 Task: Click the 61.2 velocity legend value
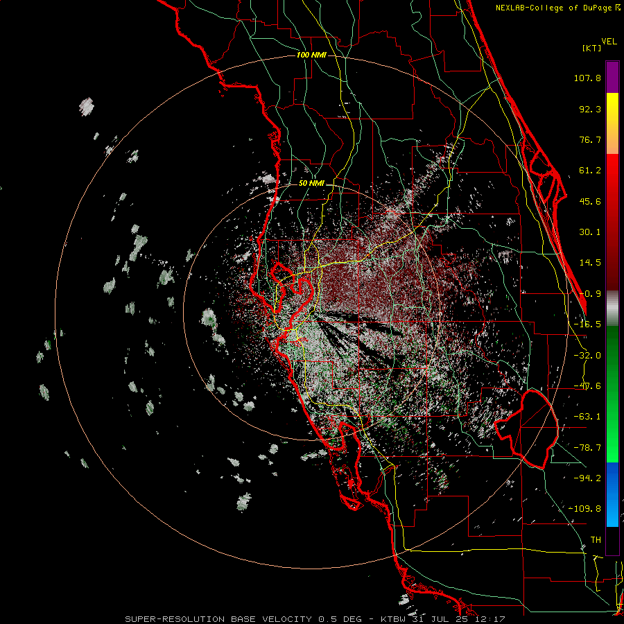[590, 171]
